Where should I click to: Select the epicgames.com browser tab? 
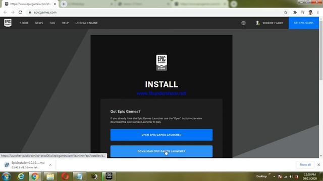pyautogui.click(x=30, y=4)
